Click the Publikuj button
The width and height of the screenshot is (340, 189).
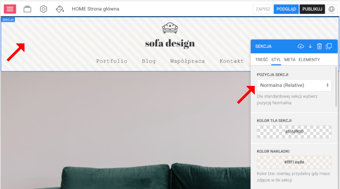[x=312, y=9]
